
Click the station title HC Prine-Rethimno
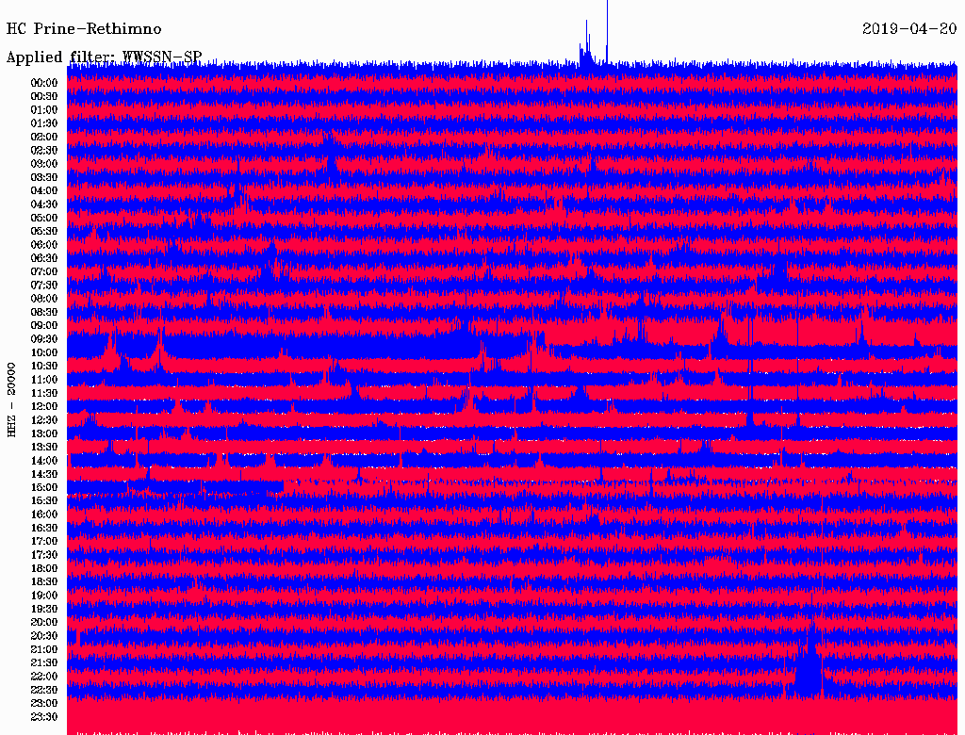84,29
